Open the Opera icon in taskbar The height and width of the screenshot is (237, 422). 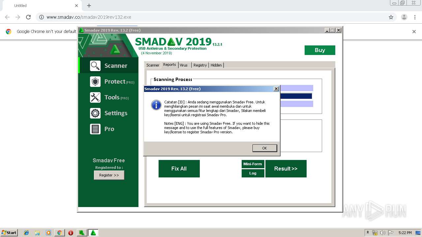(71, 233)
